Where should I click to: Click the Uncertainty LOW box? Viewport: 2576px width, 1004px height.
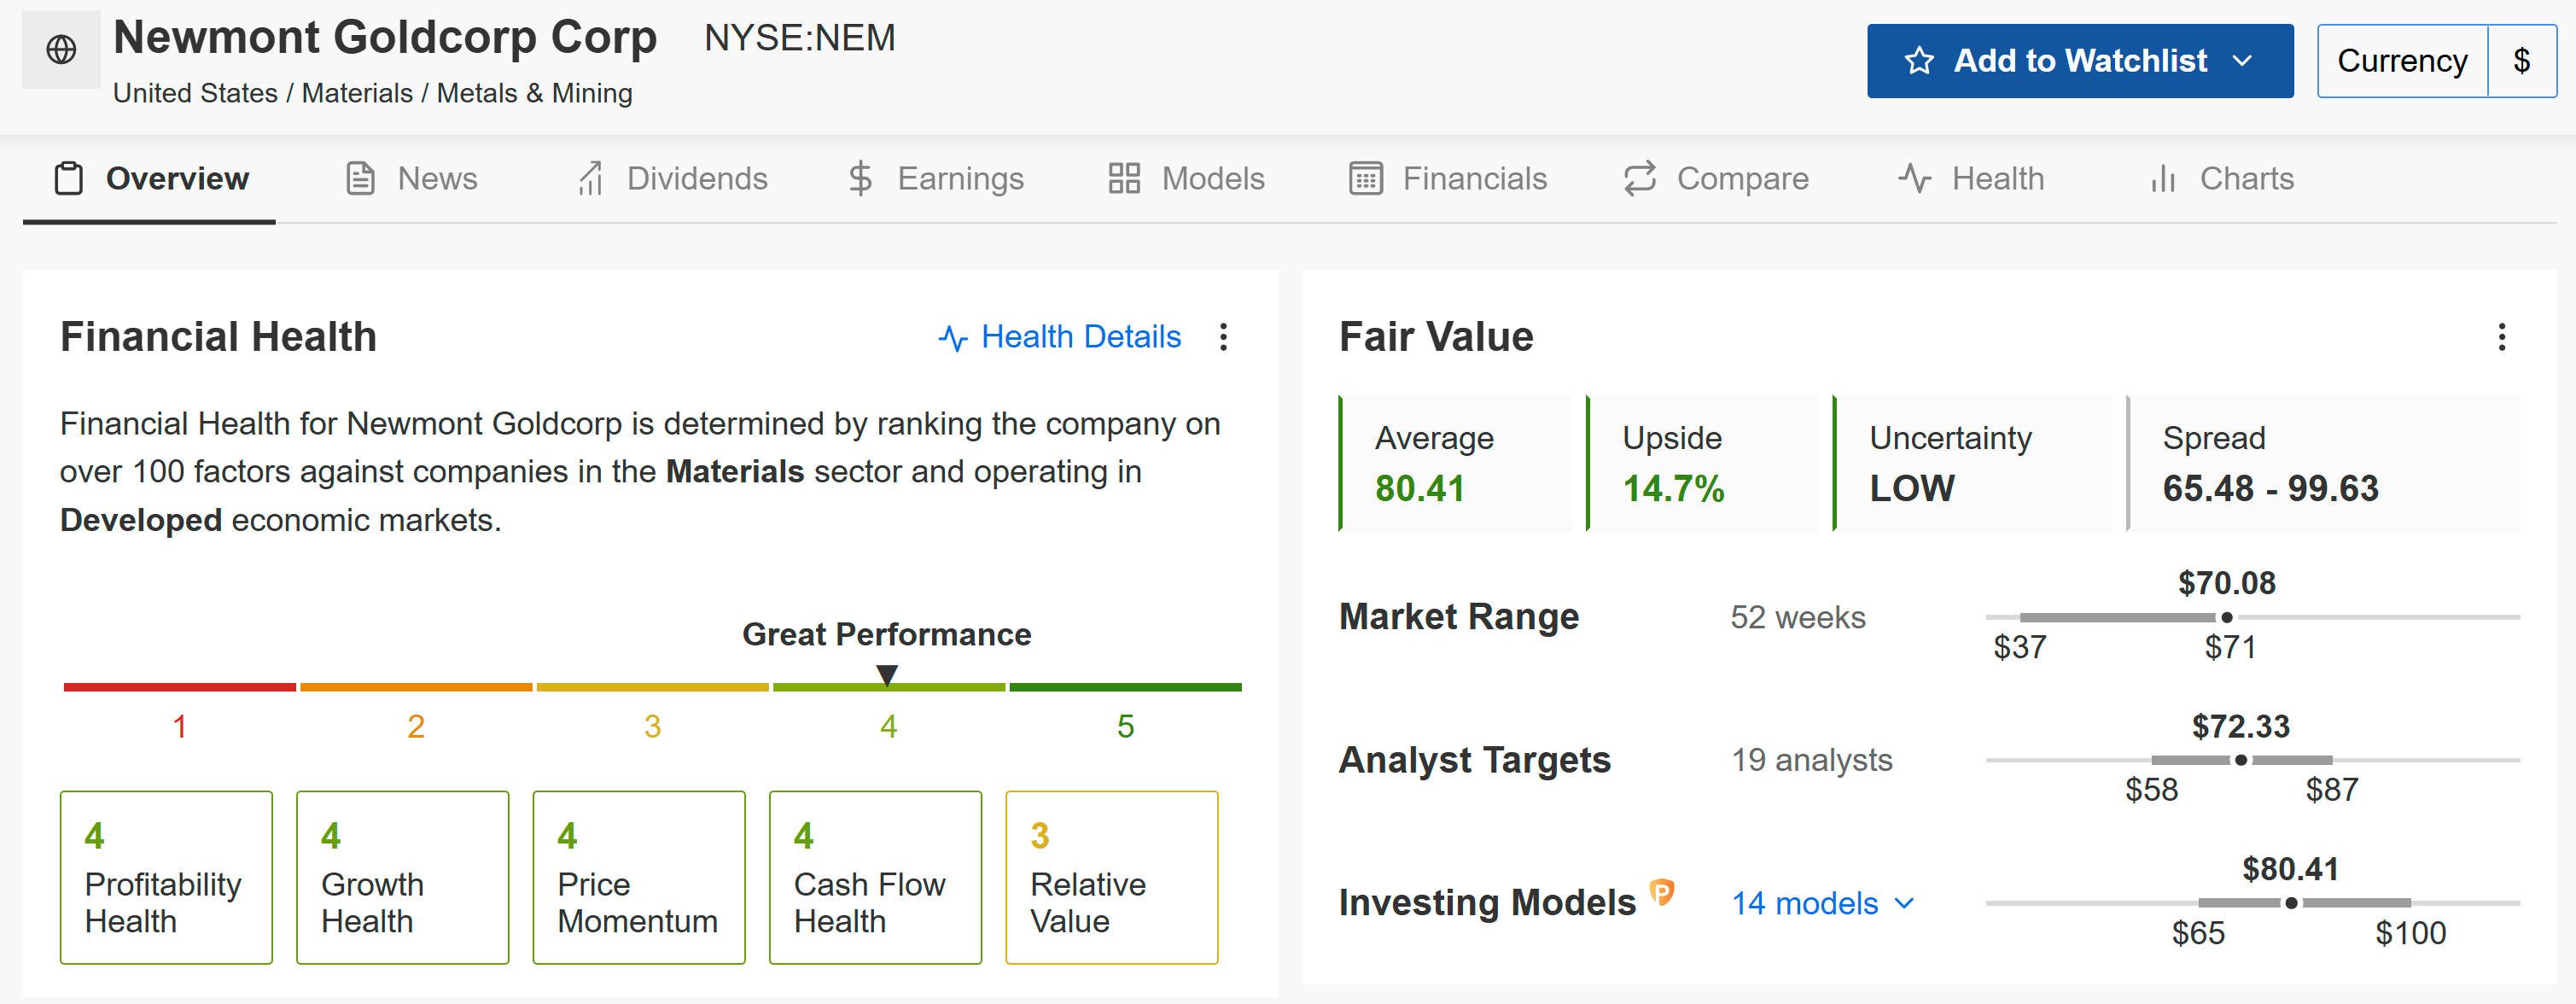[1972, 463]
